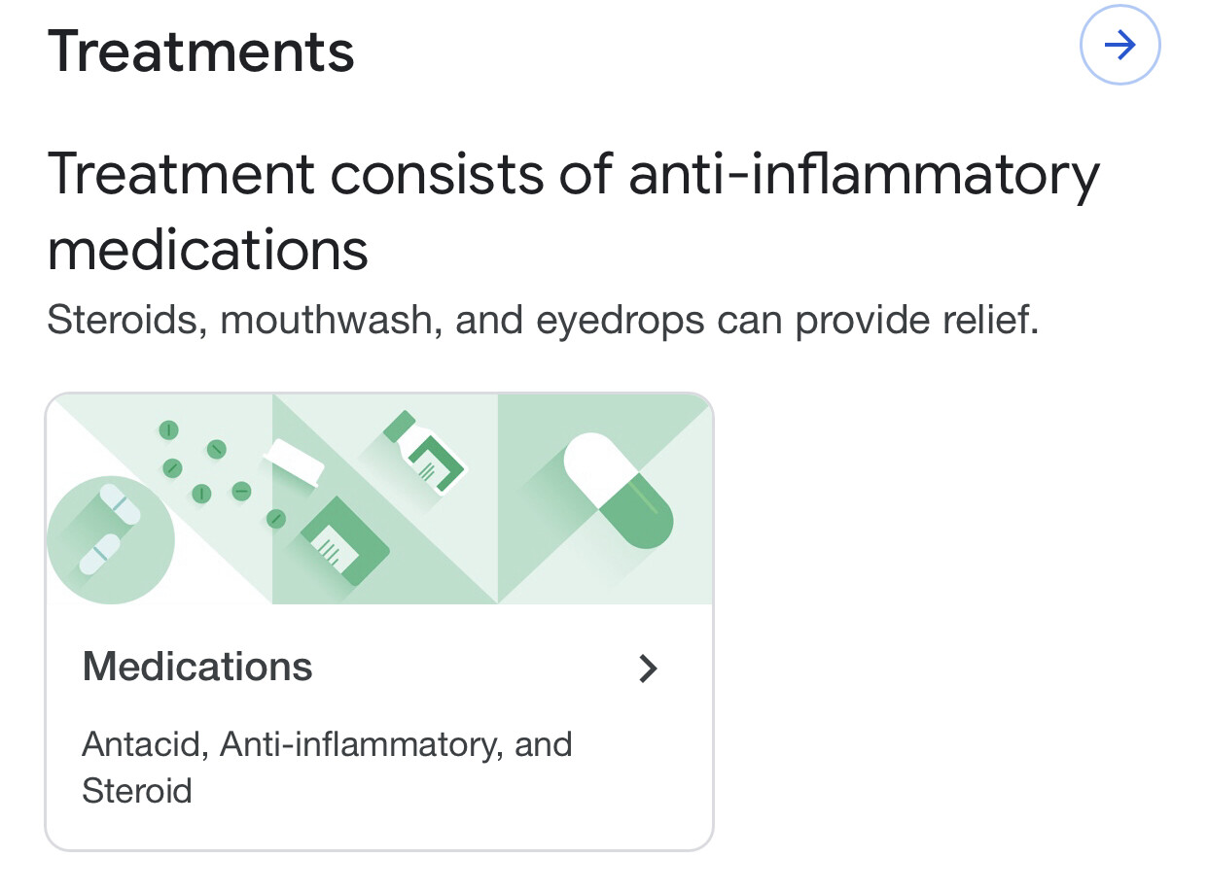Tap the scattered green tablets graphic
The image size is (1208, 892).
[216, 471]
